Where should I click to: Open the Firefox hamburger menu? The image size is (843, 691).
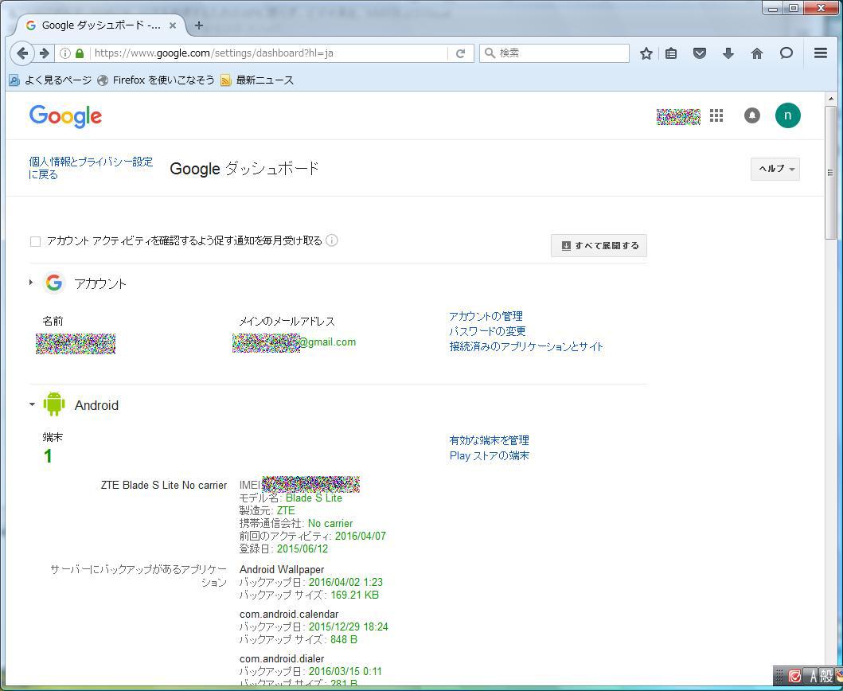[x=821, y=53]
